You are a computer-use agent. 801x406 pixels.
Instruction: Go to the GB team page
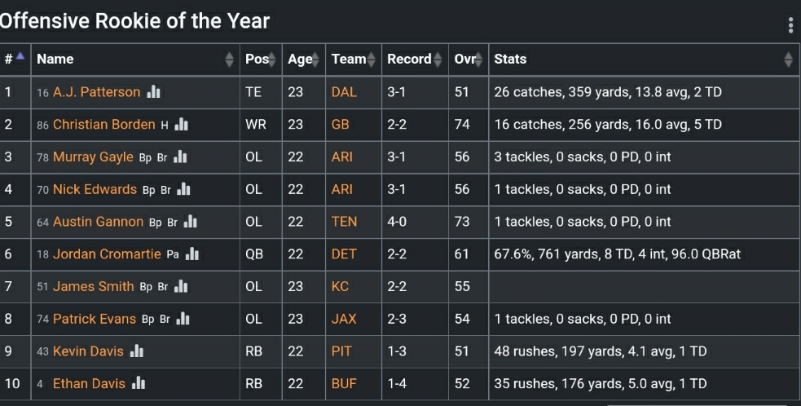click(x=340, y=125)
